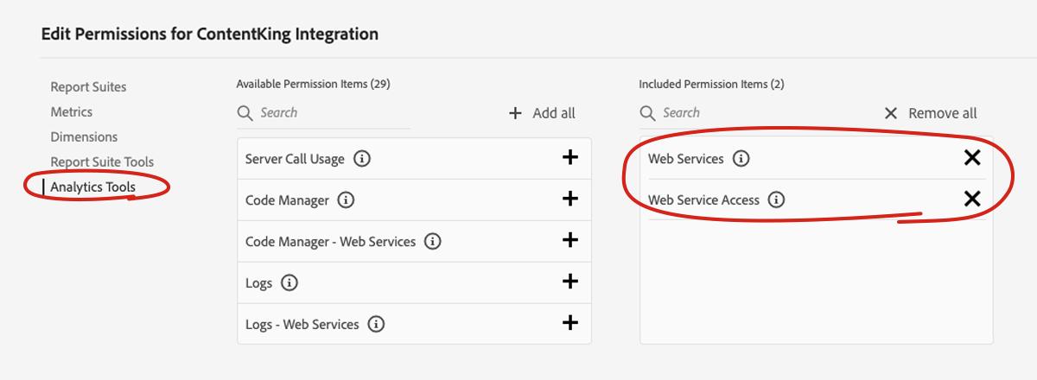Open the Report Suites tab

(88, 86)
